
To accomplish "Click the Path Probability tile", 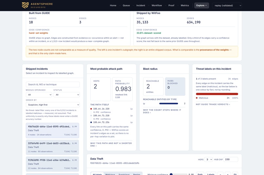I will click(123, 89).
